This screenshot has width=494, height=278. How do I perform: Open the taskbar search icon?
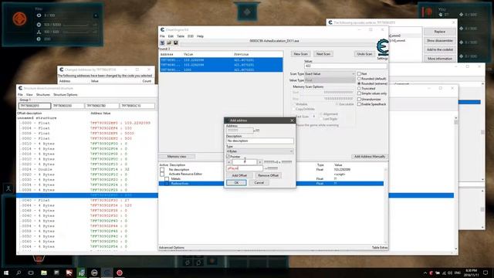tap(19, 273)
